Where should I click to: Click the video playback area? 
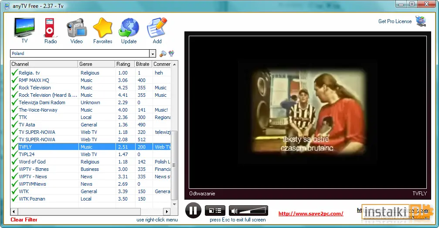pyautogui.click(x=308, y=112)
